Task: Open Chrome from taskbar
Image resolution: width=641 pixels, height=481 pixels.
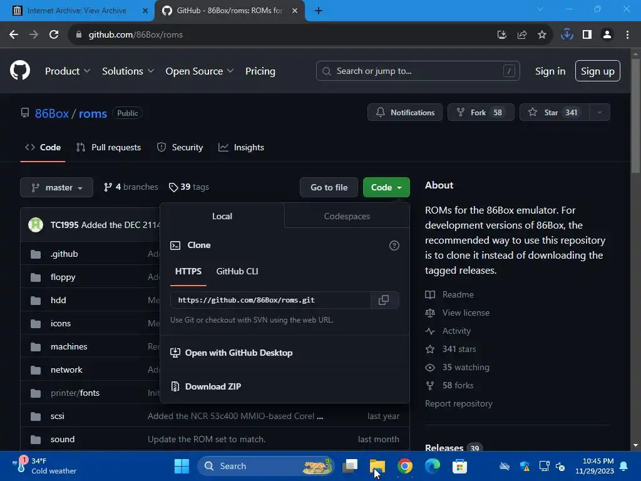Action: (405, 466)
